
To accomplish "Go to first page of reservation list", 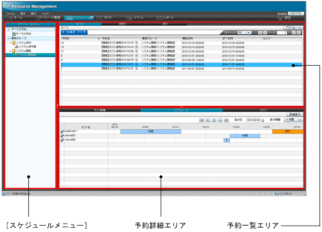I will pos(260,33).
